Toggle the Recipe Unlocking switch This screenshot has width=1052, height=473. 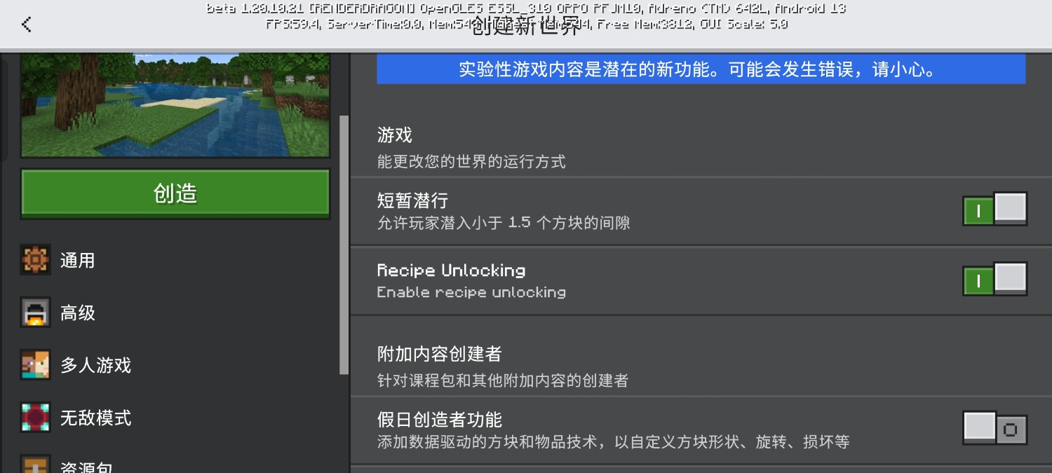(x=995, y=279)
